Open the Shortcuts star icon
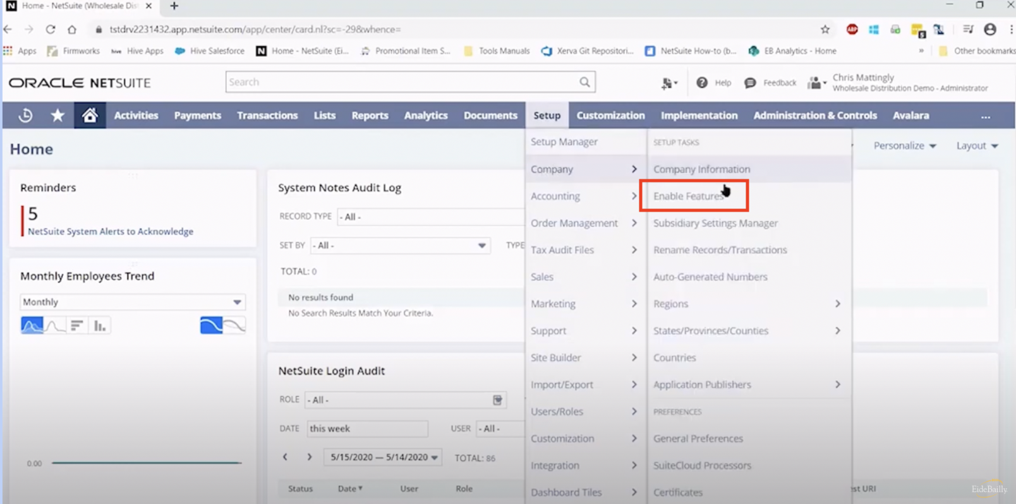The image size is (1016, 504). coord(57,115)
